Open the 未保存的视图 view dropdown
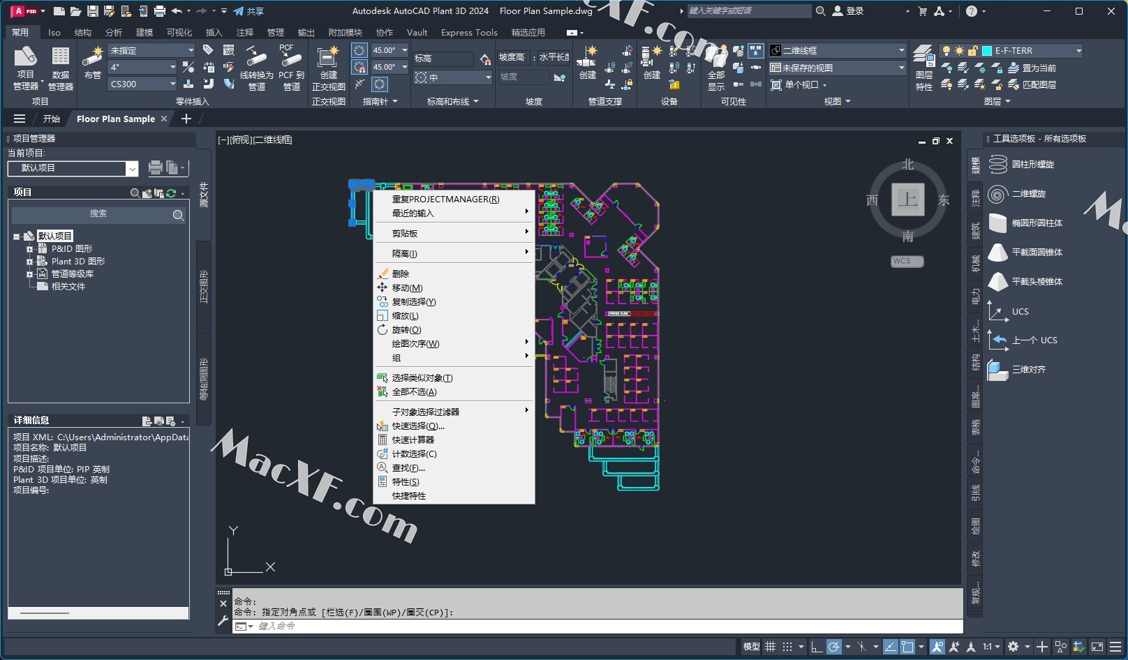The height and width of the screenshot is (660, 1128). tap(837, 68)
